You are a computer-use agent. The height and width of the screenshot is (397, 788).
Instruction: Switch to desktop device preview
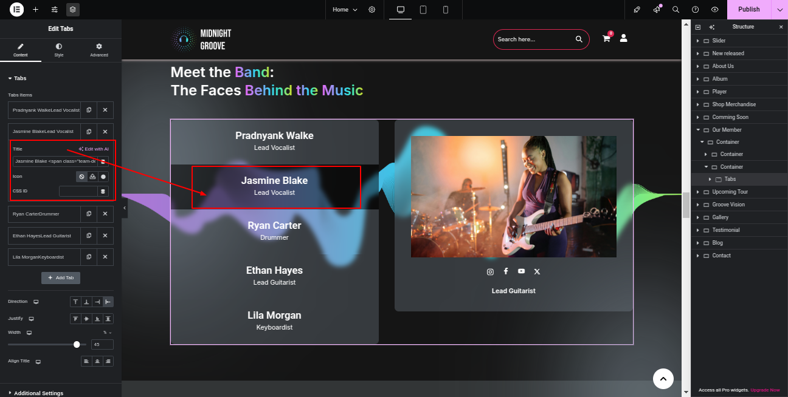tap(401, 10)
